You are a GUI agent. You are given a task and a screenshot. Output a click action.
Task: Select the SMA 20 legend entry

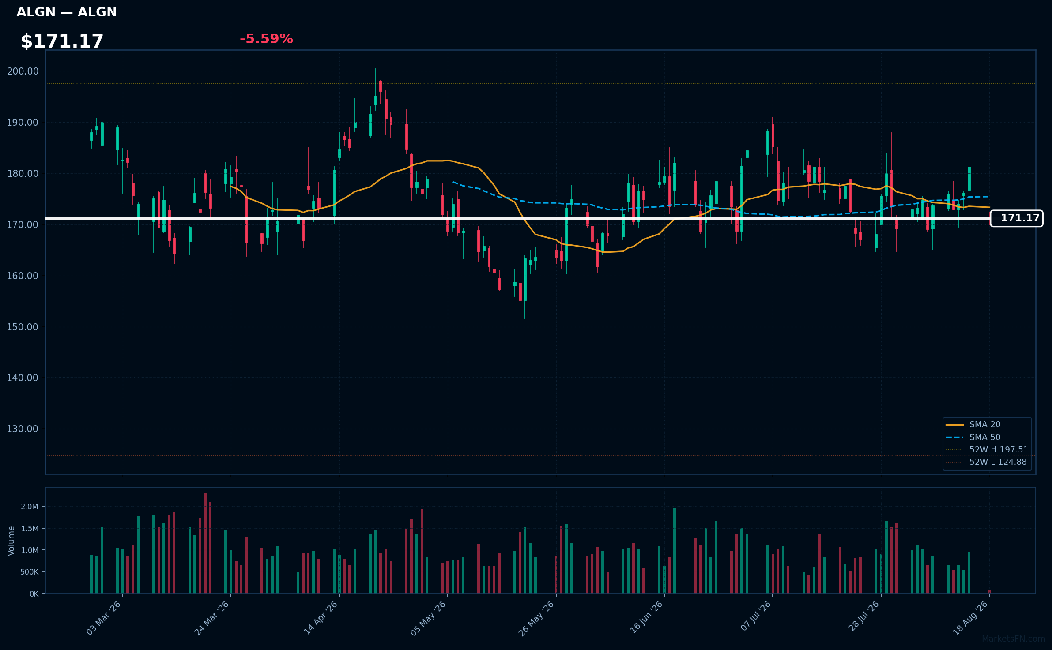point(973,424)
